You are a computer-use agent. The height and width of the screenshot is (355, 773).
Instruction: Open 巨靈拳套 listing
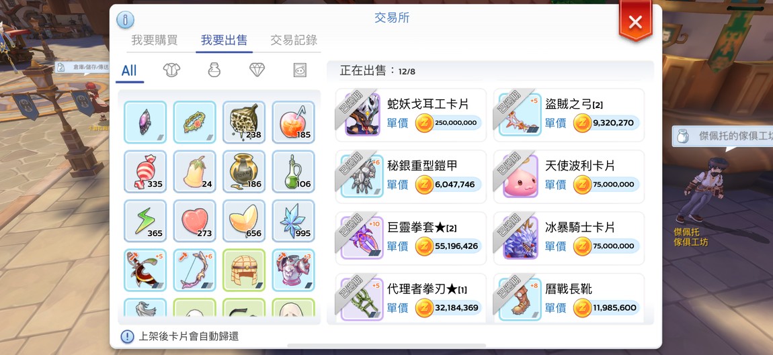(411, 238)
